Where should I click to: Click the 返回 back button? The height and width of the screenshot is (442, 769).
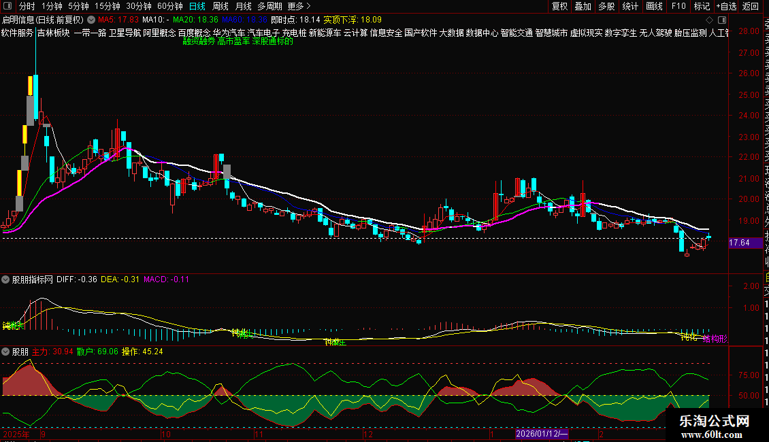(x=751, y=6)
